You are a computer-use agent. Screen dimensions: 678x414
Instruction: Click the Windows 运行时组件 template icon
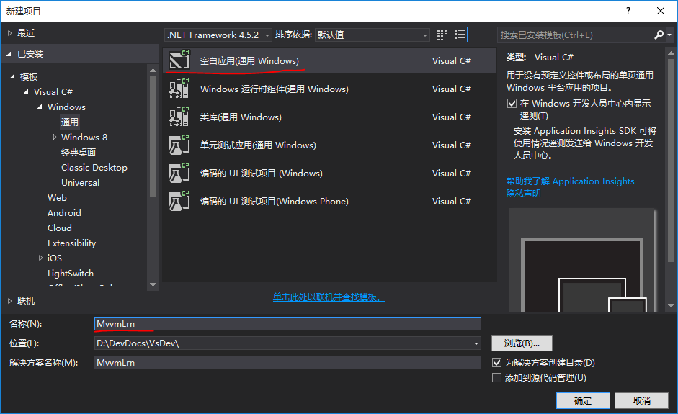coord(179,89)
